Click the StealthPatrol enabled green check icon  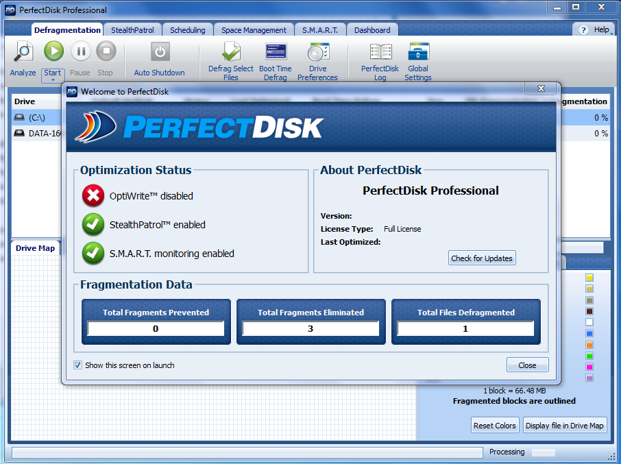[93, 225]
